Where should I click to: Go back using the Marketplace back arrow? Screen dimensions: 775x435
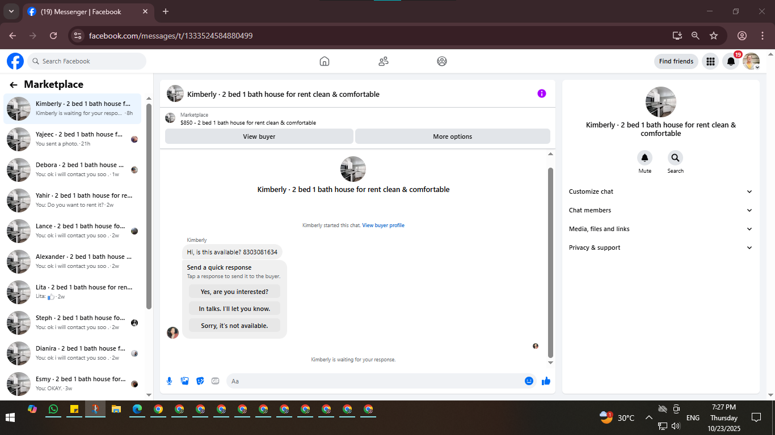click(14, 85)
